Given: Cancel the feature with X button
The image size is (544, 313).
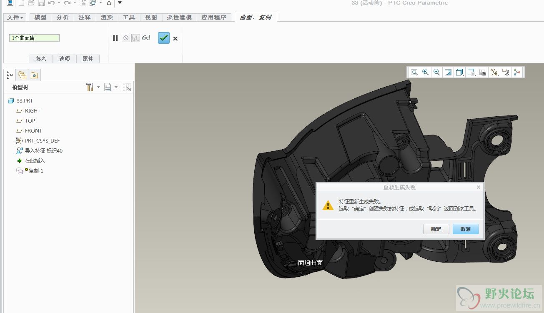Looking at the screenshot, I should point(175,38).
